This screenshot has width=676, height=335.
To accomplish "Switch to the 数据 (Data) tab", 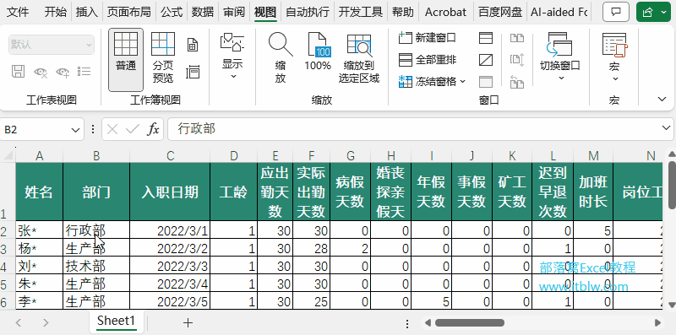I will click(203, 12).
